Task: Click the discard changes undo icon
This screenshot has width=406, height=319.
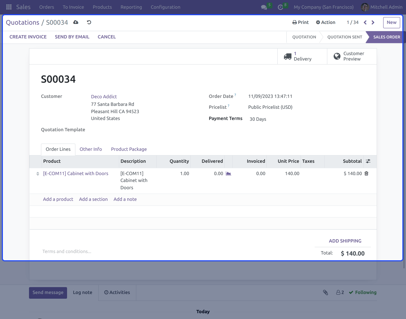Action: 89,22
